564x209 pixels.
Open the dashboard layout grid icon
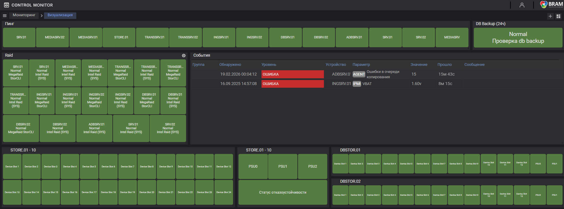pos(558,16)
